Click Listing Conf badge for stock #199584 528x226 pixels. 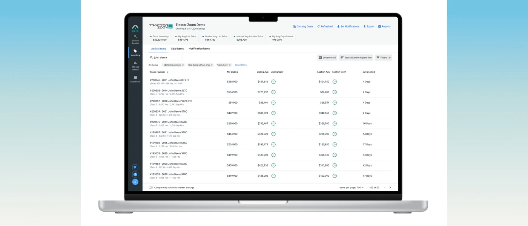pos(273,165)
